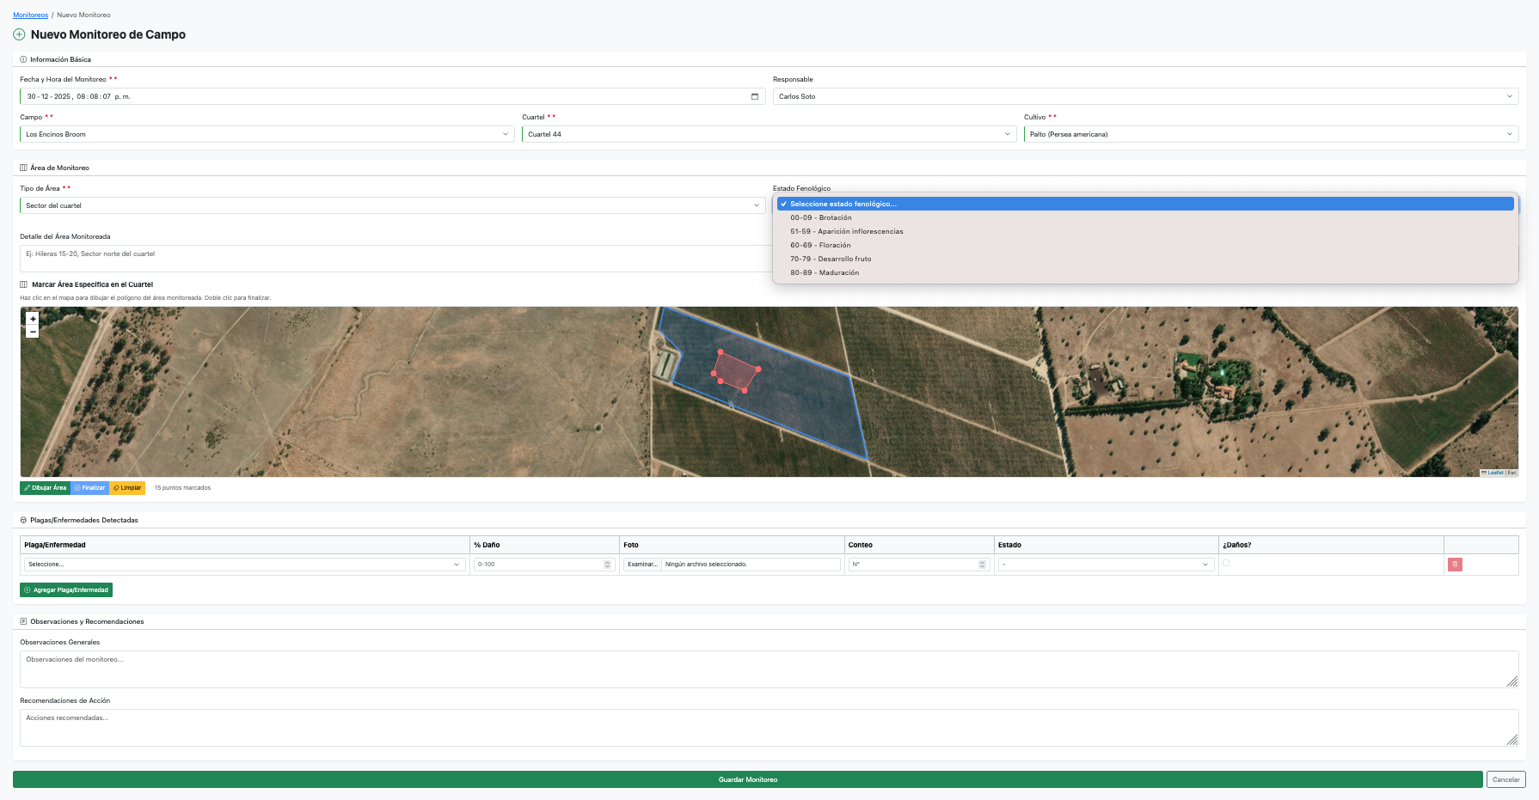Pick 00-09 - Brotación from list
This screenshot has height=800, width=1539.
(x=821, y=217)
